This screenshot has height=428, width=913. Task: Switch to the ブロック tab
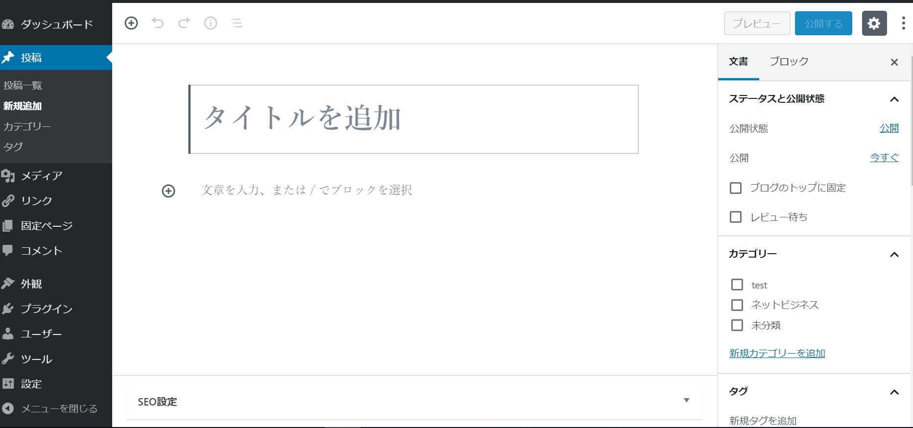(x=789, y=62)
